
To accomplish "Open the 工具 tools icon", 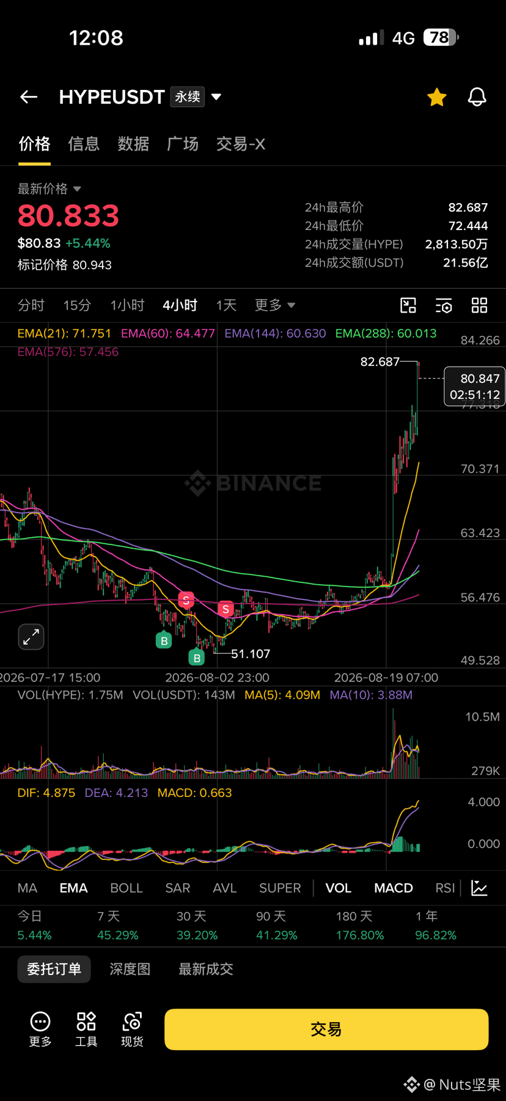I will click(86, 1029).
